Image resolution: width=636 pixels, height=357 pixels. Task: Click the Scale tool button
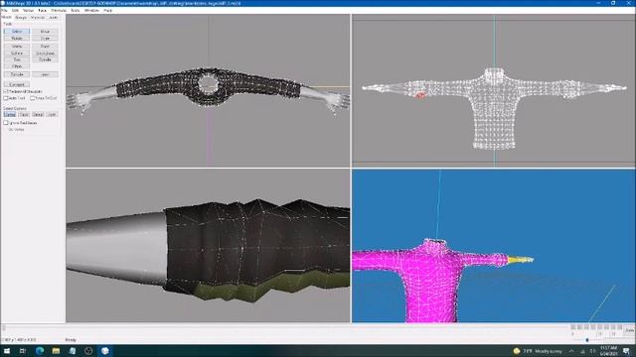(x=45, y=38)
